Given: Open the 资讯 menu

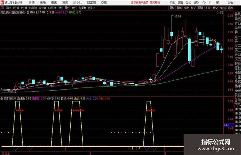Looking at the screenshot, I should click(54, 3).
